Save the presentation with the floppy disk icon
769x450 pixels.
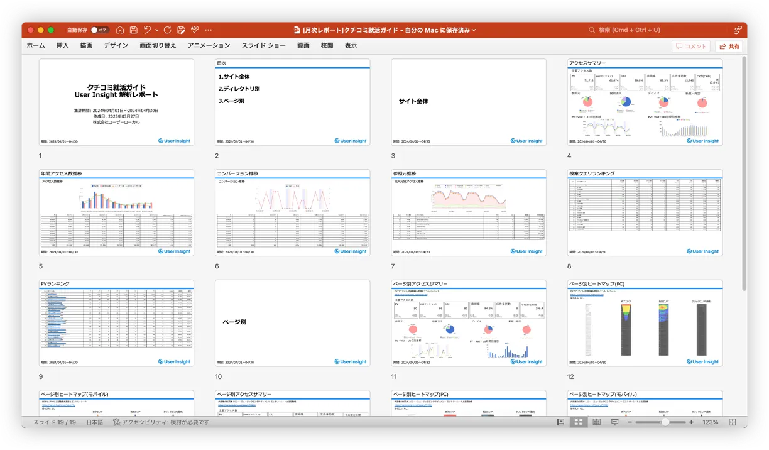coord(134,30)
